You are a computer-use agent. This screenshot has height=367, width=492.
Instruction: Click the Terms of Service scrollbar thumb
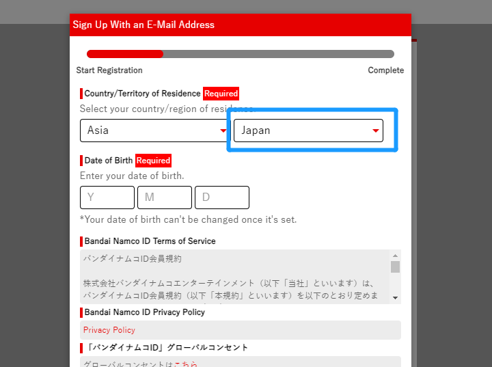pyautogui.click(x=396, y=267)
